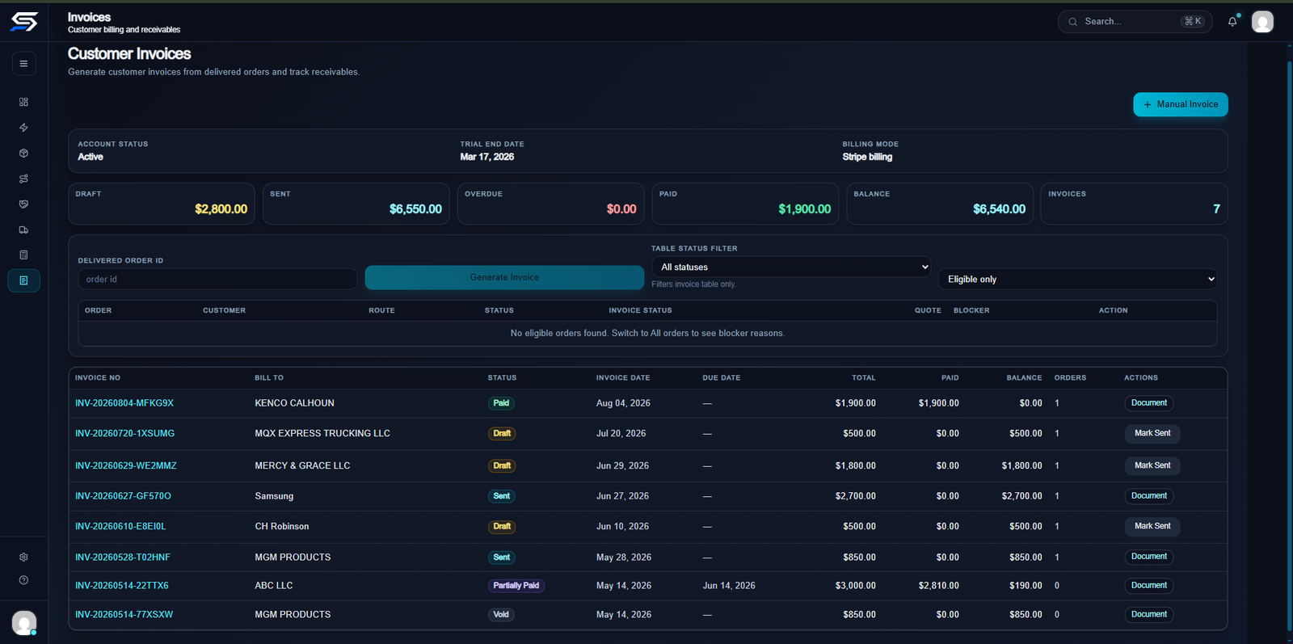Click the Mar 17, 2026 trial end date

click(487, 157)
